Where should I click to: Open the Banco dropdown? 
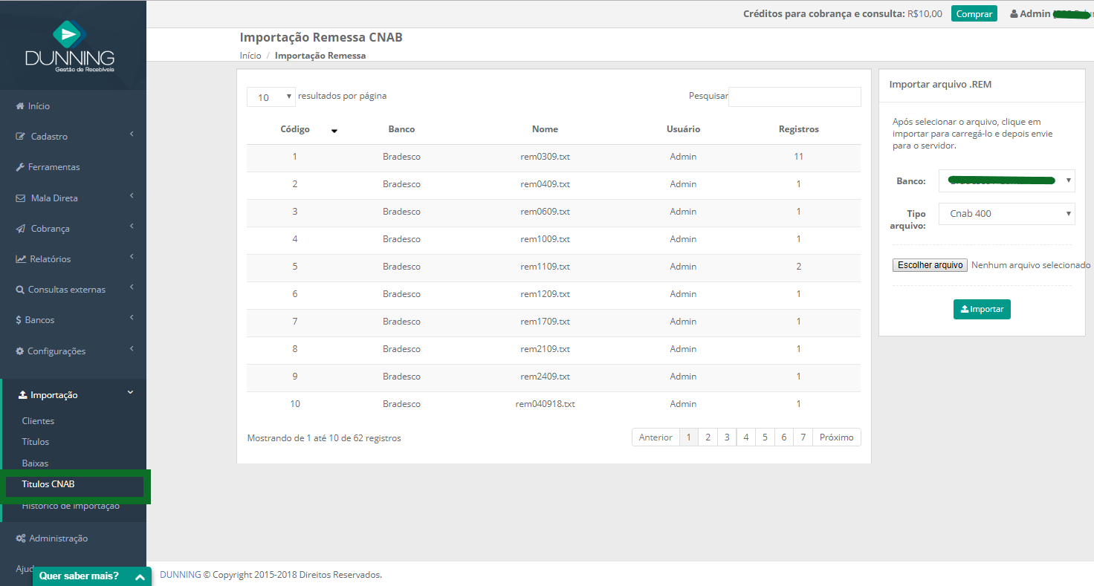point(1007,180)
